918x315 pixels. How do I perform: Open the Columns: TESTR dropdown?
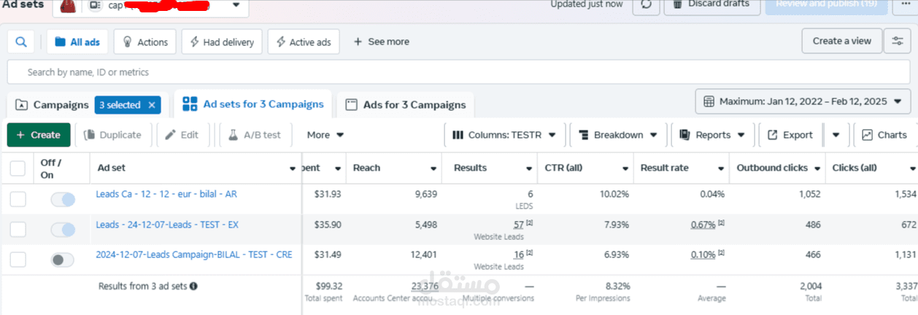pyautogui.click(x=504, y=135)
